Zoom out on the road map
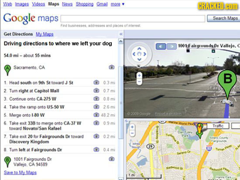 [132, 133]
